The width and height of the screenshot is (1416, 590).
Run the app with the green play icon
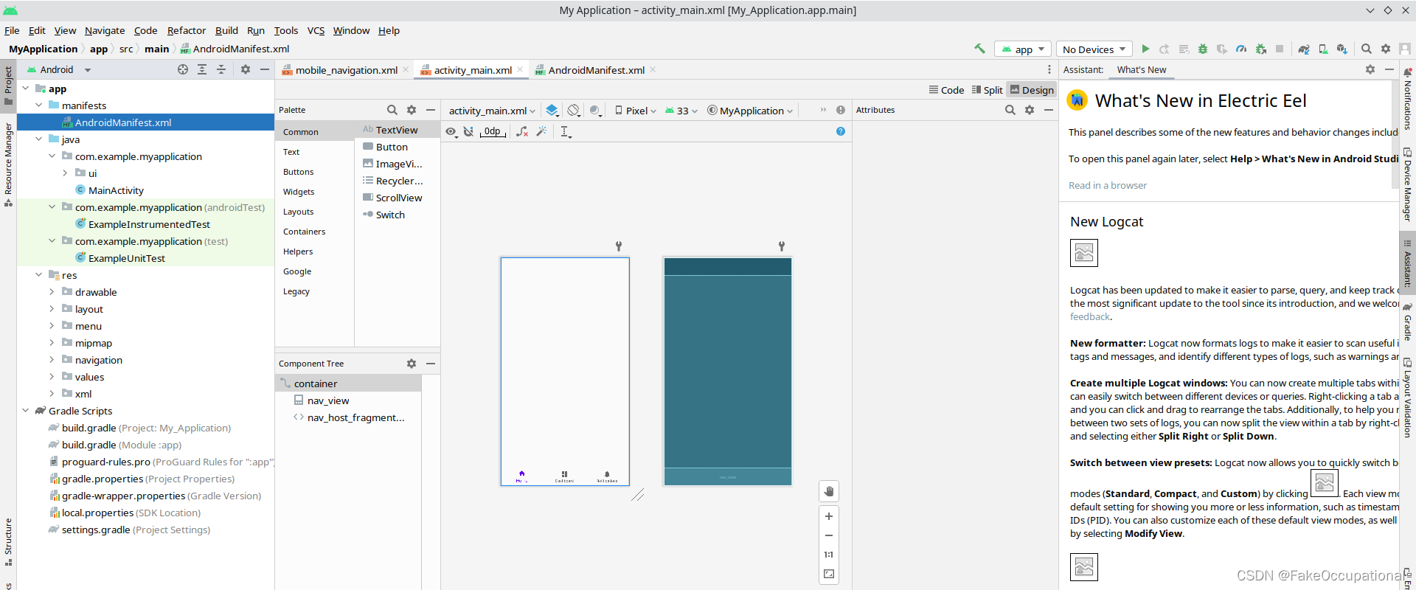[x=1145, y=49]
